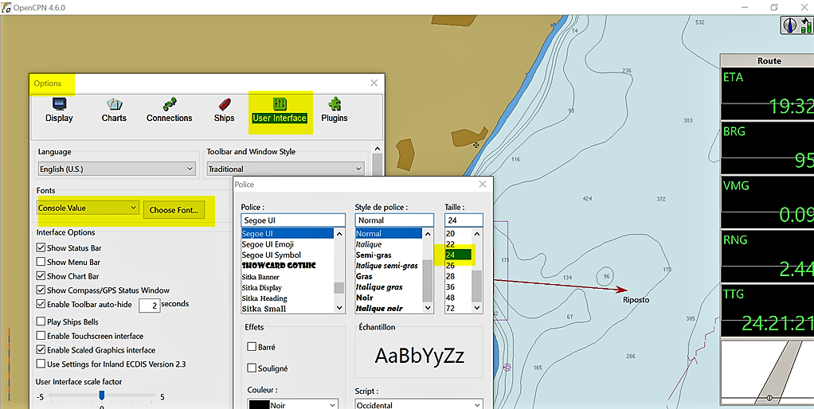Click the Style de police input field
The width and height of the screenshot is (814, 409).
pyautogui.click(x=394, y=220)
